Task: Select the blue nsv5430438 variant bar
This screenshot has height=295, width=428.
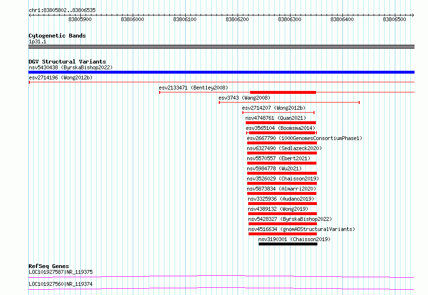Action: pos(221,72)
